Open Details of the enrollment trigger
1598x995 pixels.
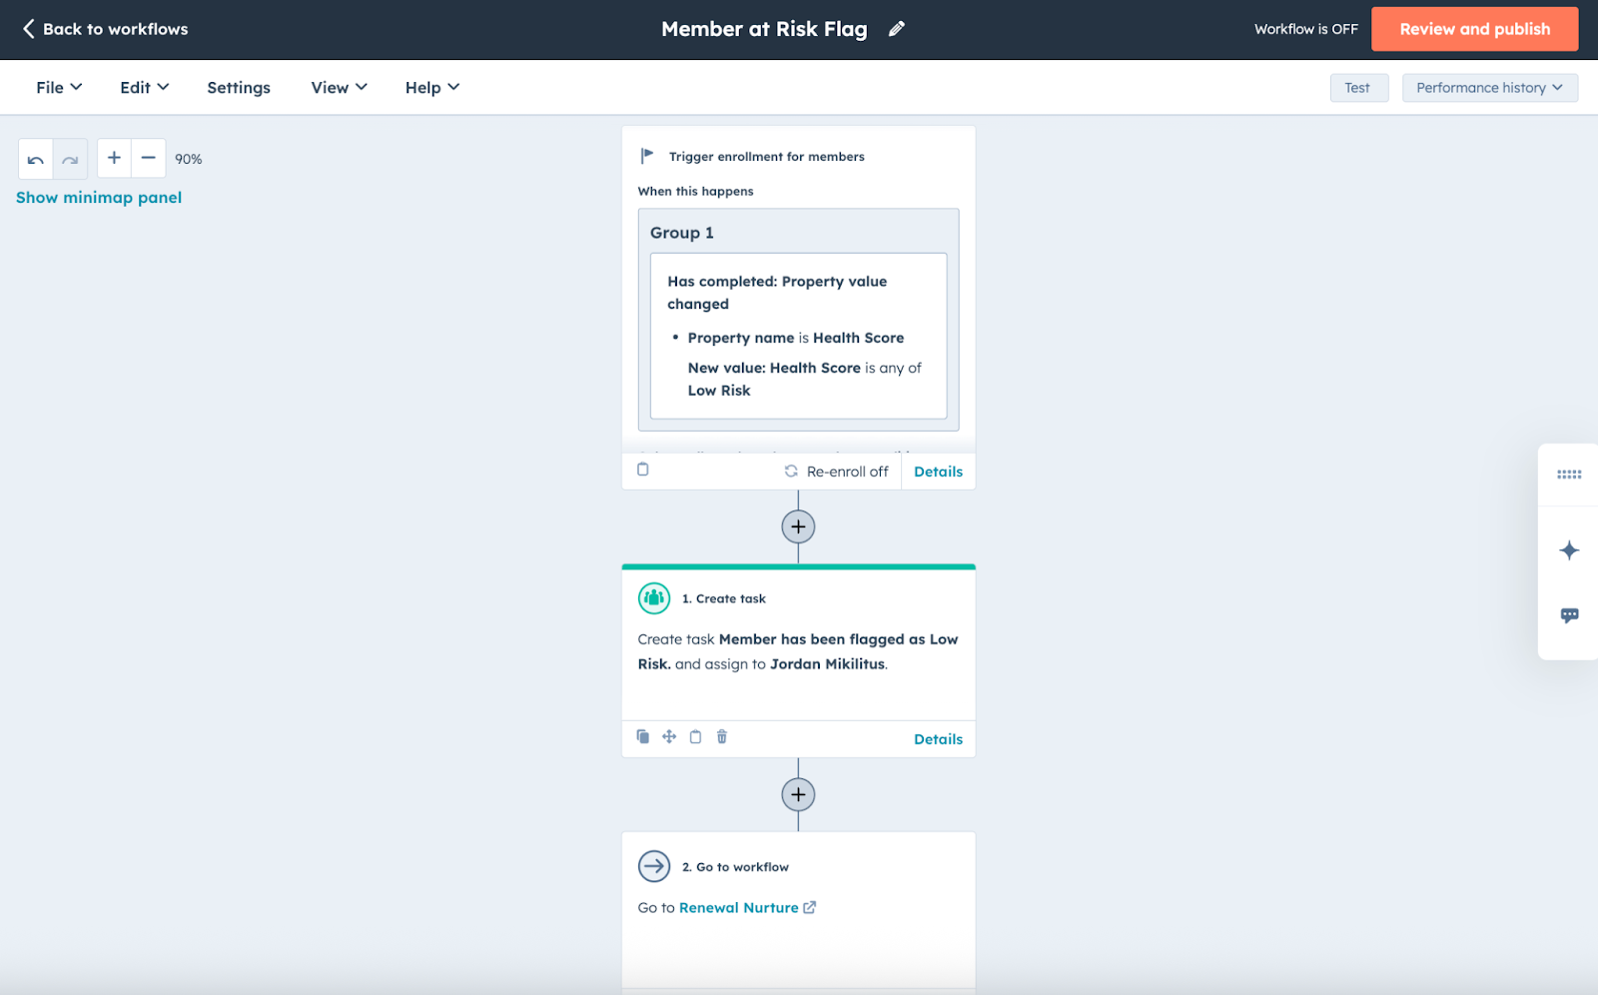click(x=938, y=472)
